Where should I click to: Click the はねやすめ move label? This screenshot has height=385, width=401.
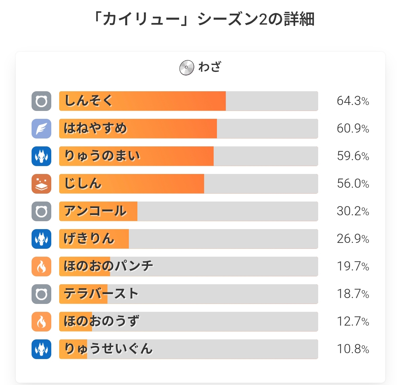pos(95,129)
